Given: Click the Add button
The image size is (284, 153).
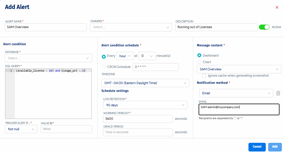Looking at the screenshot, I should [x=275, y=147].
